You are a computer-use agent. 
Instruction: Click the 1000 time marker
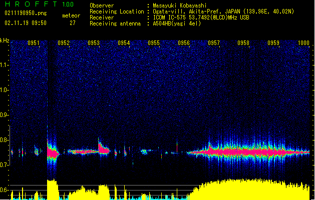(303, 43)
